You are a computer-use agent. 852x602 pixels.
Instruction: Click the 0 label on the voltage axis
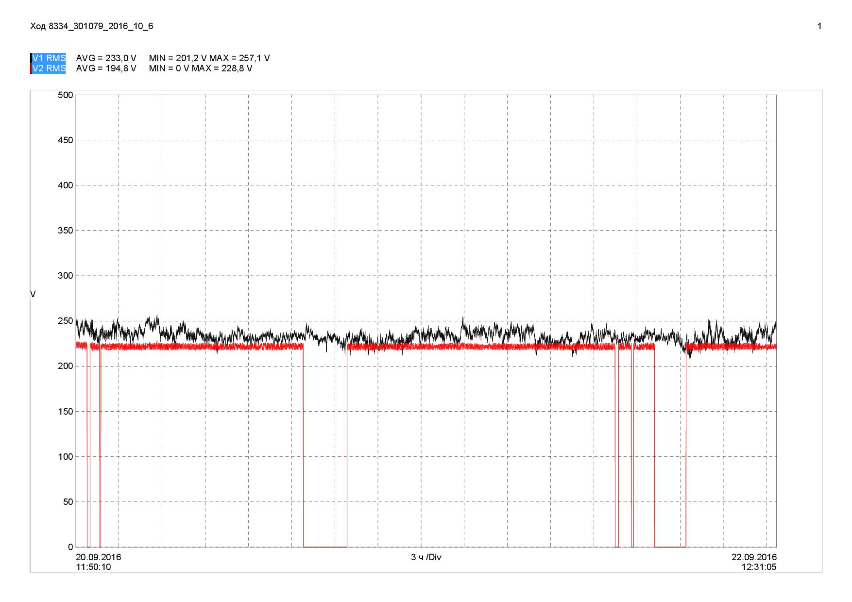(70, 547)
